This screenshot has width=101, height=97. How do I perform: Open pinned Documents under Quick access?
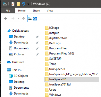tap(21, 48)
